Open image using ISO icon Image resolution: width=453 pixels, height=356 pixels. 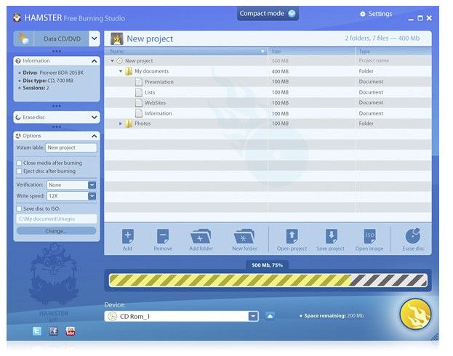369,237
